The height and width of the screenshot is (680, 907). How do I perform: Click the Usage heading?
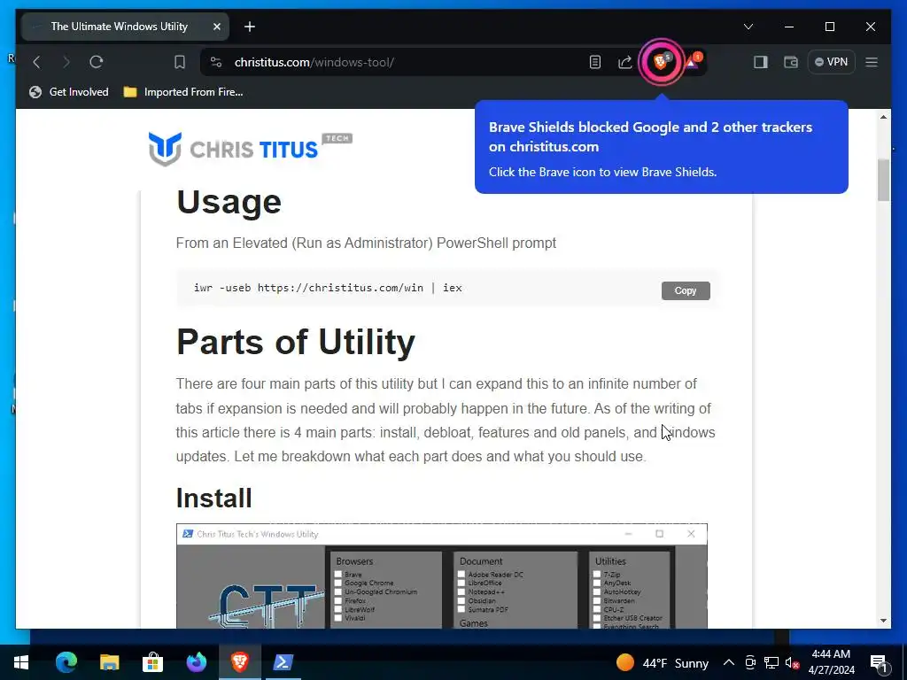click(229, 201)
